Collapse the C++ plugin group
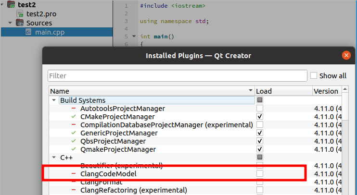357x195 pixels. click(x=54, y=157)
